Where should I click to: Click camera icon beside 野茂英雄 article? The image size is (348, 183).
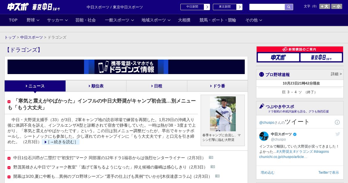pos(213,167)
